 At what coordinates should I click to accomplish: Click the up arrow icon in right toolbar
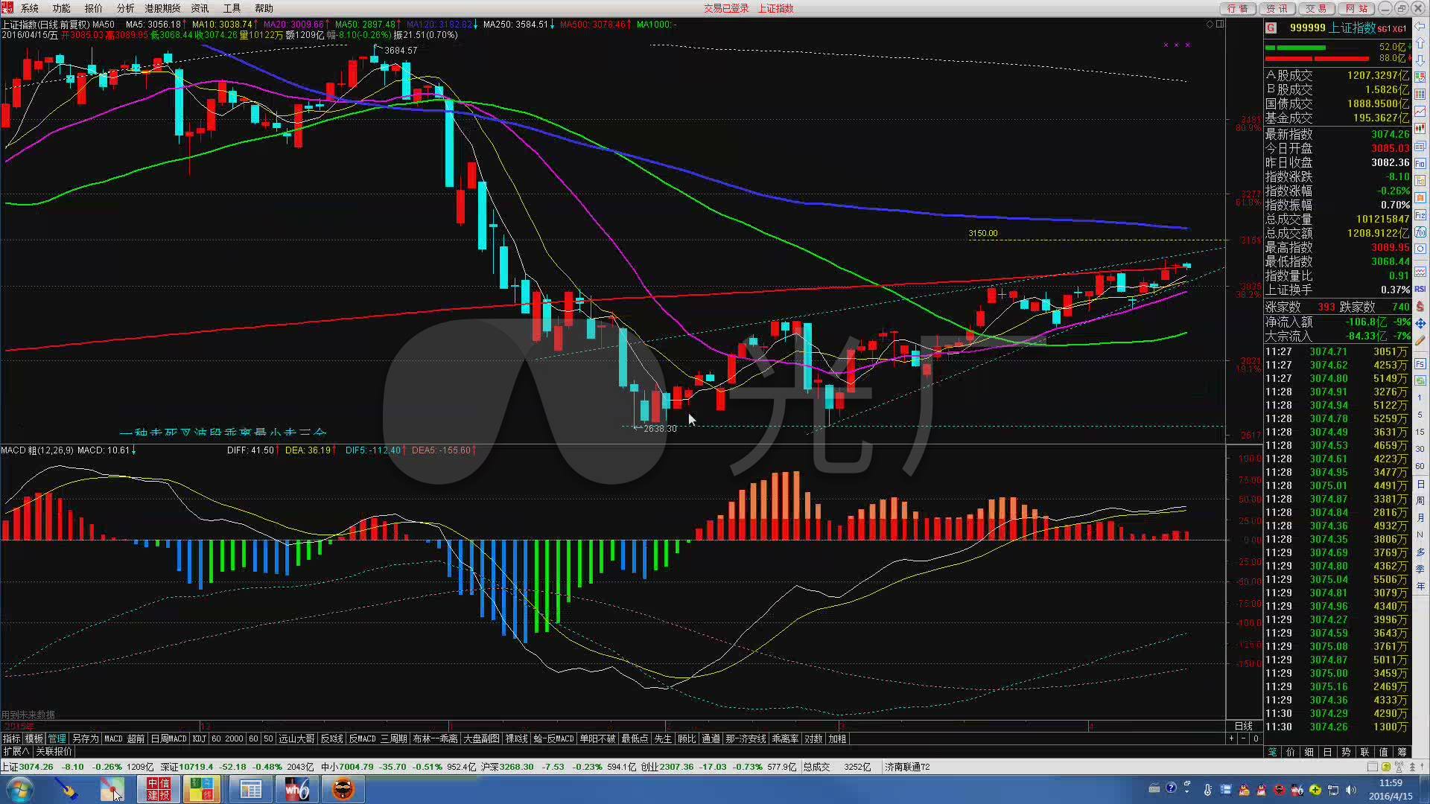pyautogui.click(x=1420, y=44)
